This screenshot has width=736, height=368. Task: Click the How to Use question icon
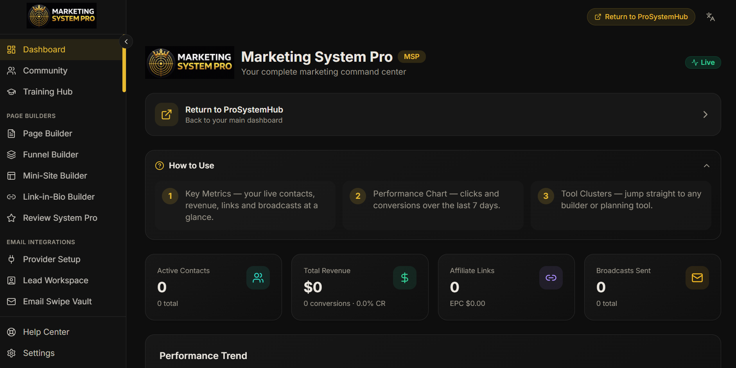[x=160, y=166]
